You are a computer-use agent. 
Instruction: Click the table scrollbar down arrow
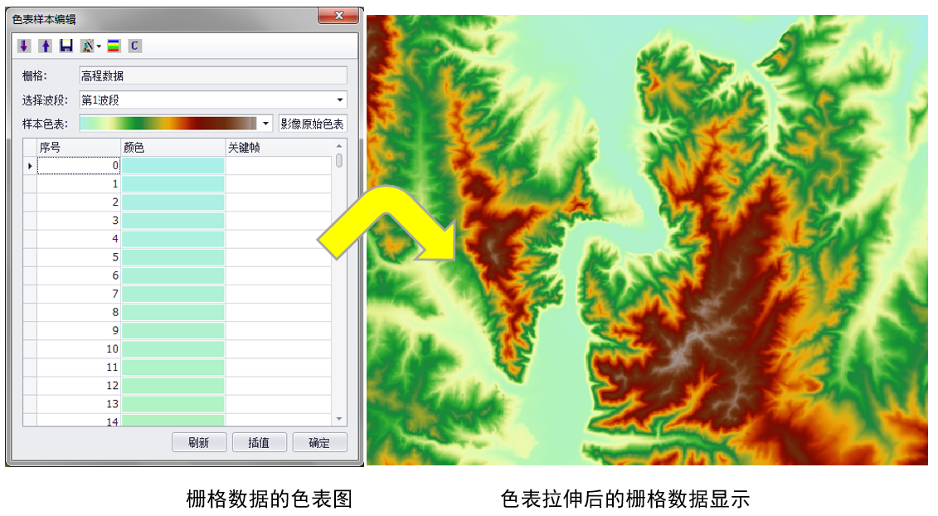click(339, 420)
